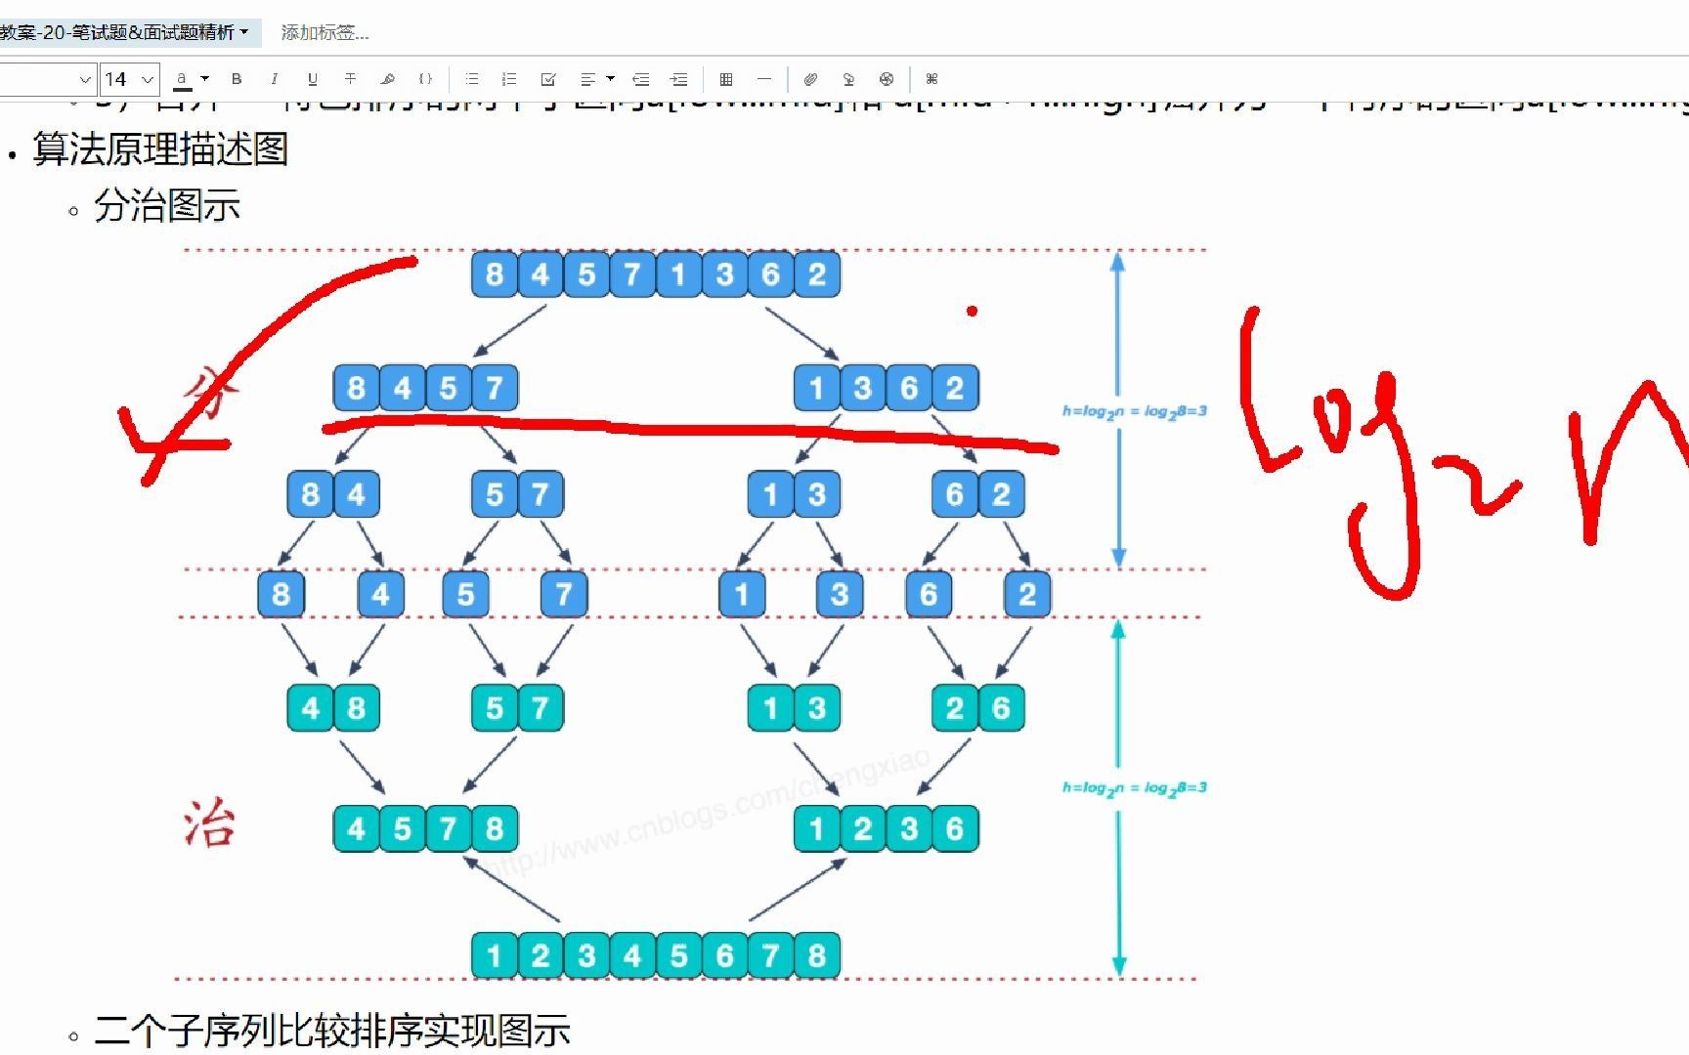The width and height of the screenshot is (1689, 1055).
Task: Click the command symbol toolbar icon
Action: (x=931, y=79)
